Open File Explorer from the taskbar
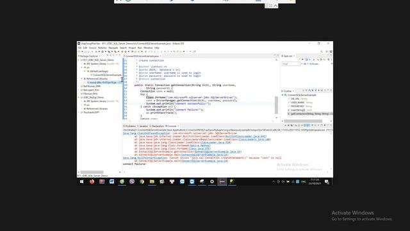The width and height of the screenshot is (410, 231). (152, 182)
